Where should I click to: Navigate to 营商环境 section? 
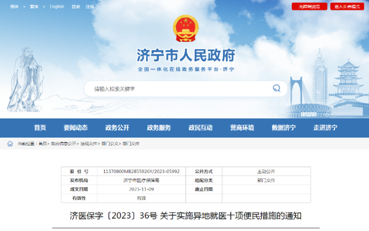tap(242, 128)
